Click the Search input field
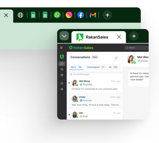Screen dimensions: 159x143 138,48
